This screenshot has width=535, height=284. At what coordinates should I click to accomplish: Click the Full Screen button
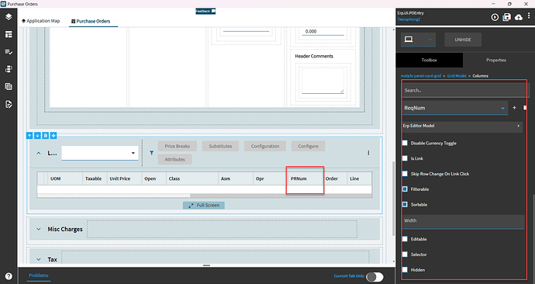[x=204, y=205]
